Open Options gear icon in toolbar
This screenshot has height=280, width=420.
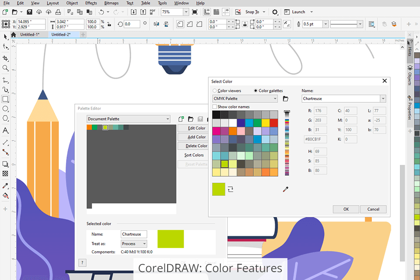pyautogui.click(x=275, y=12)
